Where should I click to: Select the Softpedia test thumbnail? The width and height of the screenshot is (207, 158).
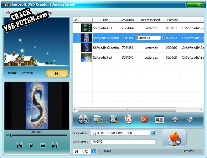pyautogui.click(x=86, y=57)
